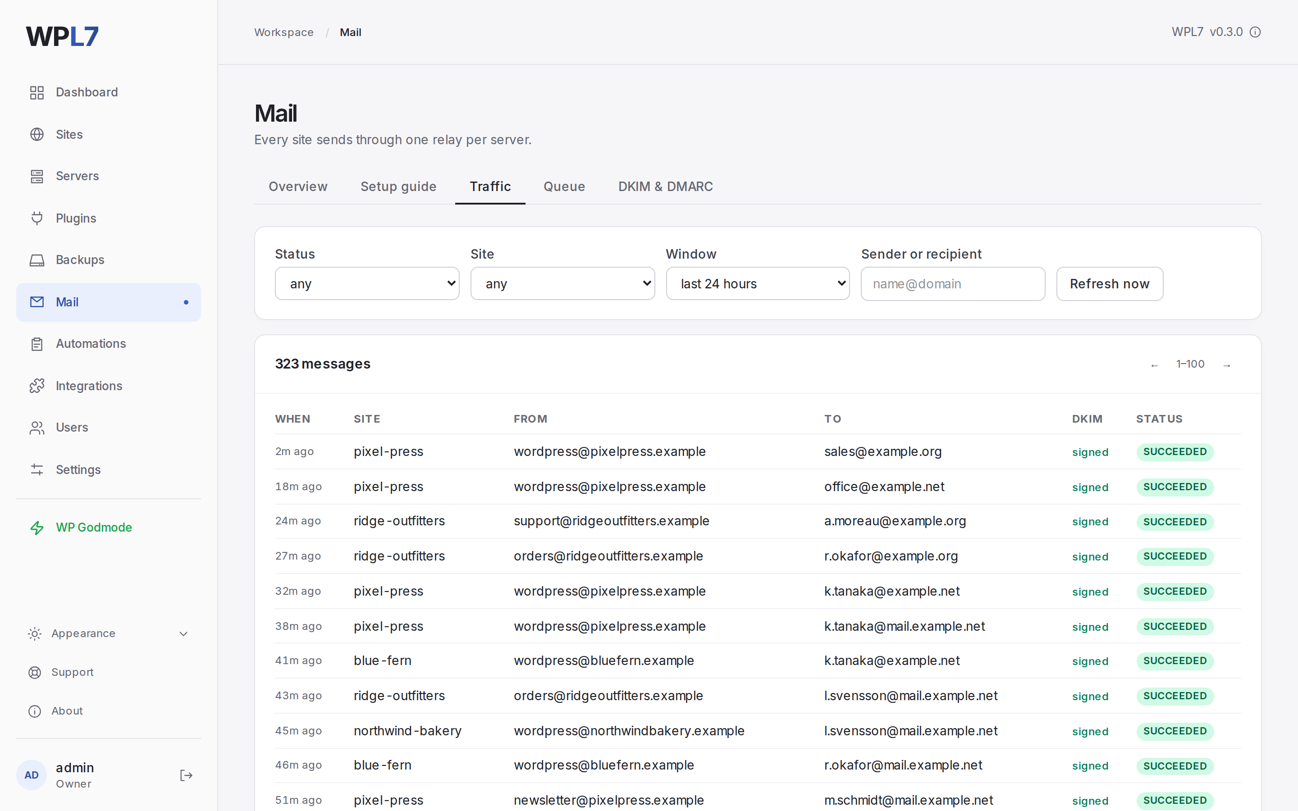Click the Refresh now button

point(1110,284)
